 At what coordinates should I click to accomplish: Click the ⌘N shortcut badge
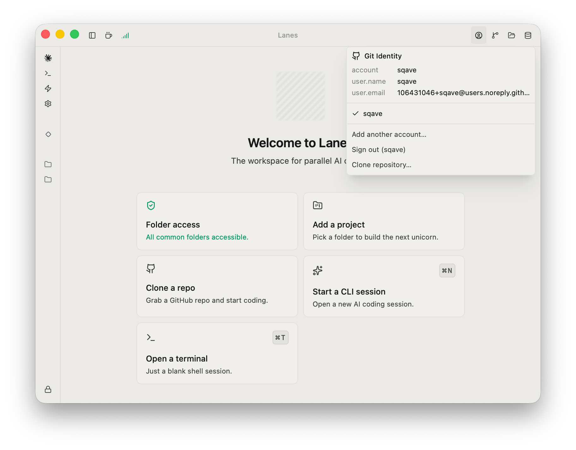coord(447,271)
